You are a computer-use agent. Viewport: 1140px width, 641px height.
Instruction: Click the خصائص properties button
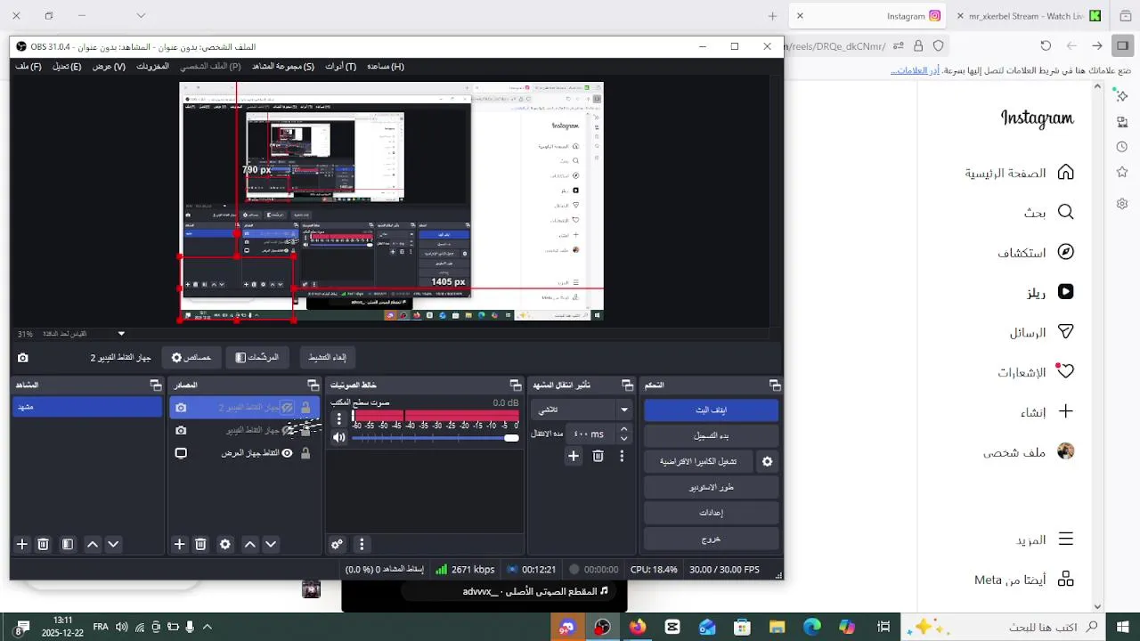[191, 357]
